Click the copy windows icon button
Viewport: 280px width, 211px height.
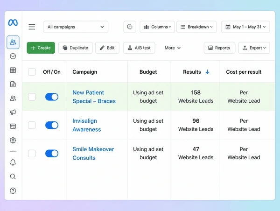(130, 27)
